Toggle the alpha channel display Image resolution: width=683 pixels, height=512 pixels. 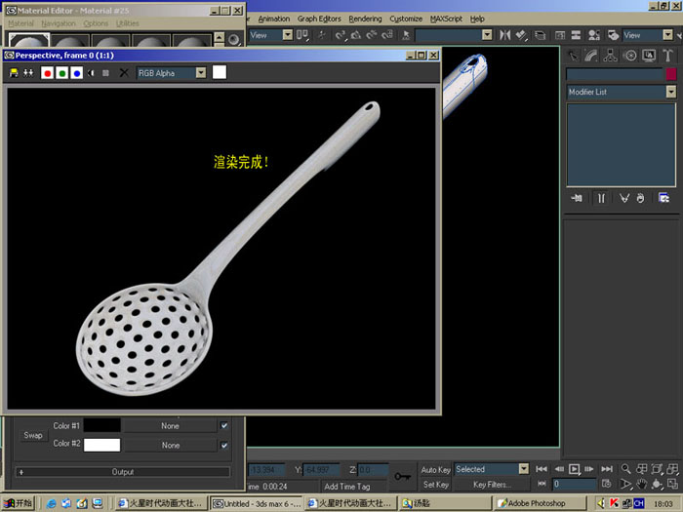[x=91, y=73]
